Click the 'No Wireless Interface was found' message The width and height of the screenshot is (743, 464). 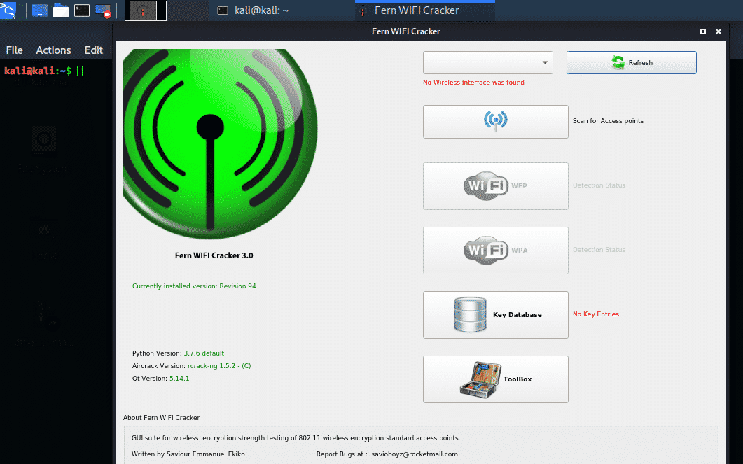click(473, 83)
